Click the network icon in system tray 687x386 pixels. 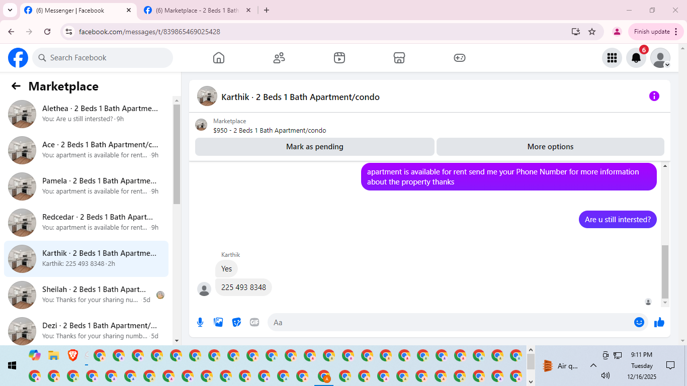(618, 355)
